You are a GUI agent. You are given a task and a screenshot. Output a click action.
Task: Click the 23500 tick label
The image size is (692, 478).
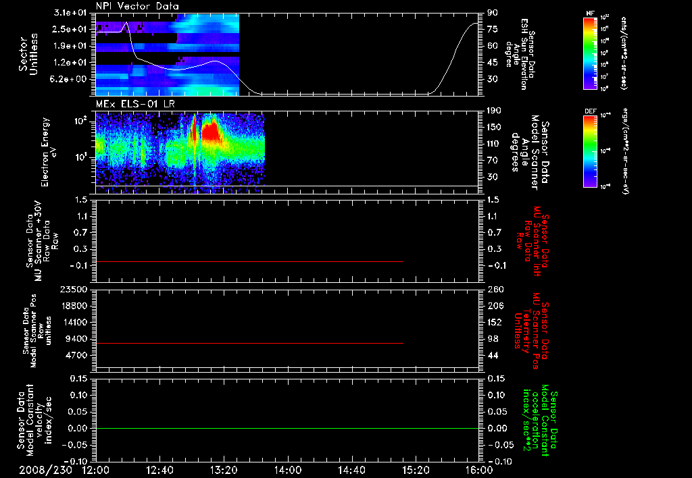(74, 289)
